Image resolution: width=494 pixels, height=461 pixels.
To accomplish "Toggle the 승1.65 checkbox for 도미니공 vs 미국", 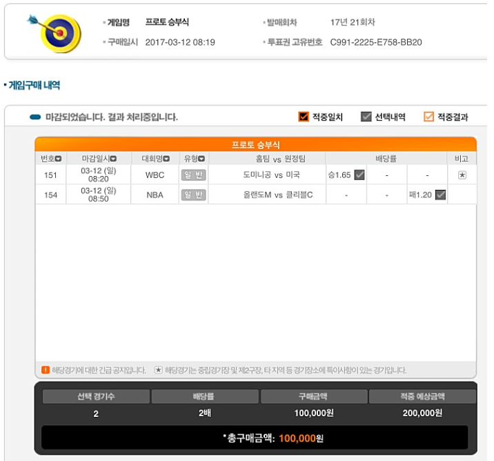I will (359, 175).
